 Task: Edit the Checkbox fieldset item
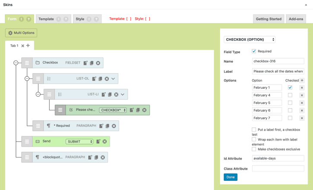(x=85, y=63)
